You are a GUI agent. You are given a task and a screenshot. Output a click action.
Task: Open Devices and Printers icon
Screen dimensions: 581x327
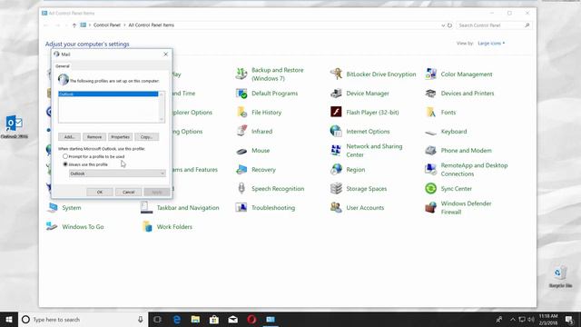tap(430, 93)
